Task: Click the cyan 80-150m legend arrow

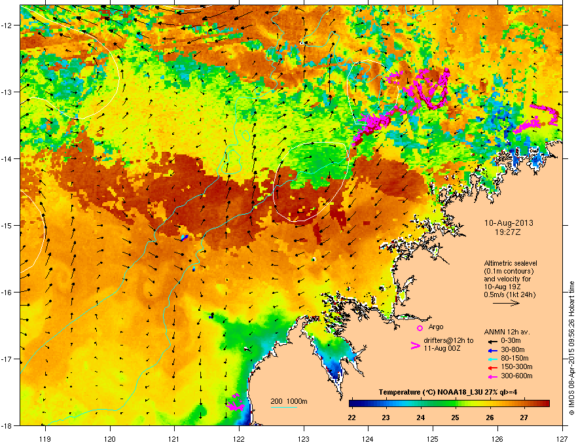Action: coord(492,359)
